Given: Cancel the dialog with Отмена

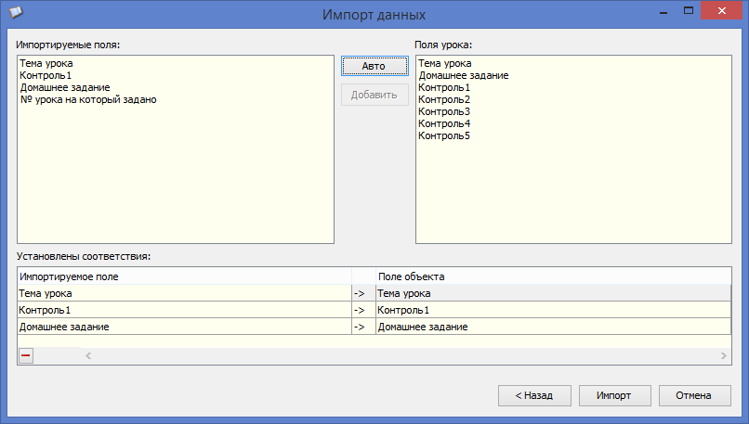Looking at the screenshot, I should 695,395.
